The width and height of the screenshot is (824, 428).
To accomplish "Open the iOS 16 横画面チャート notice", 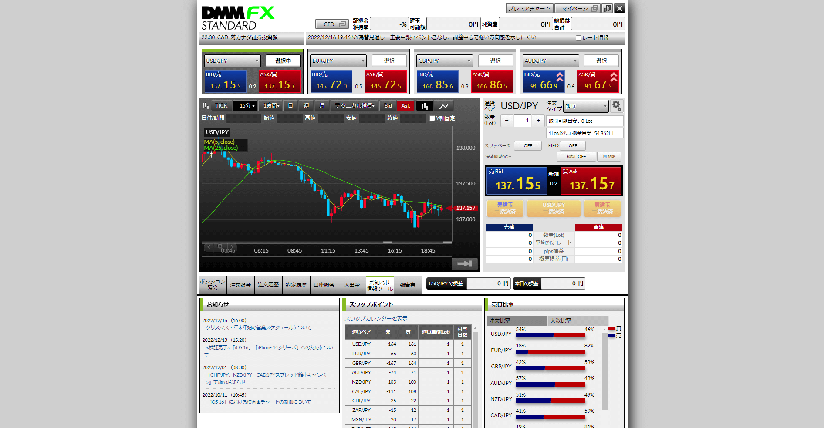I will (x=259, y=402).
